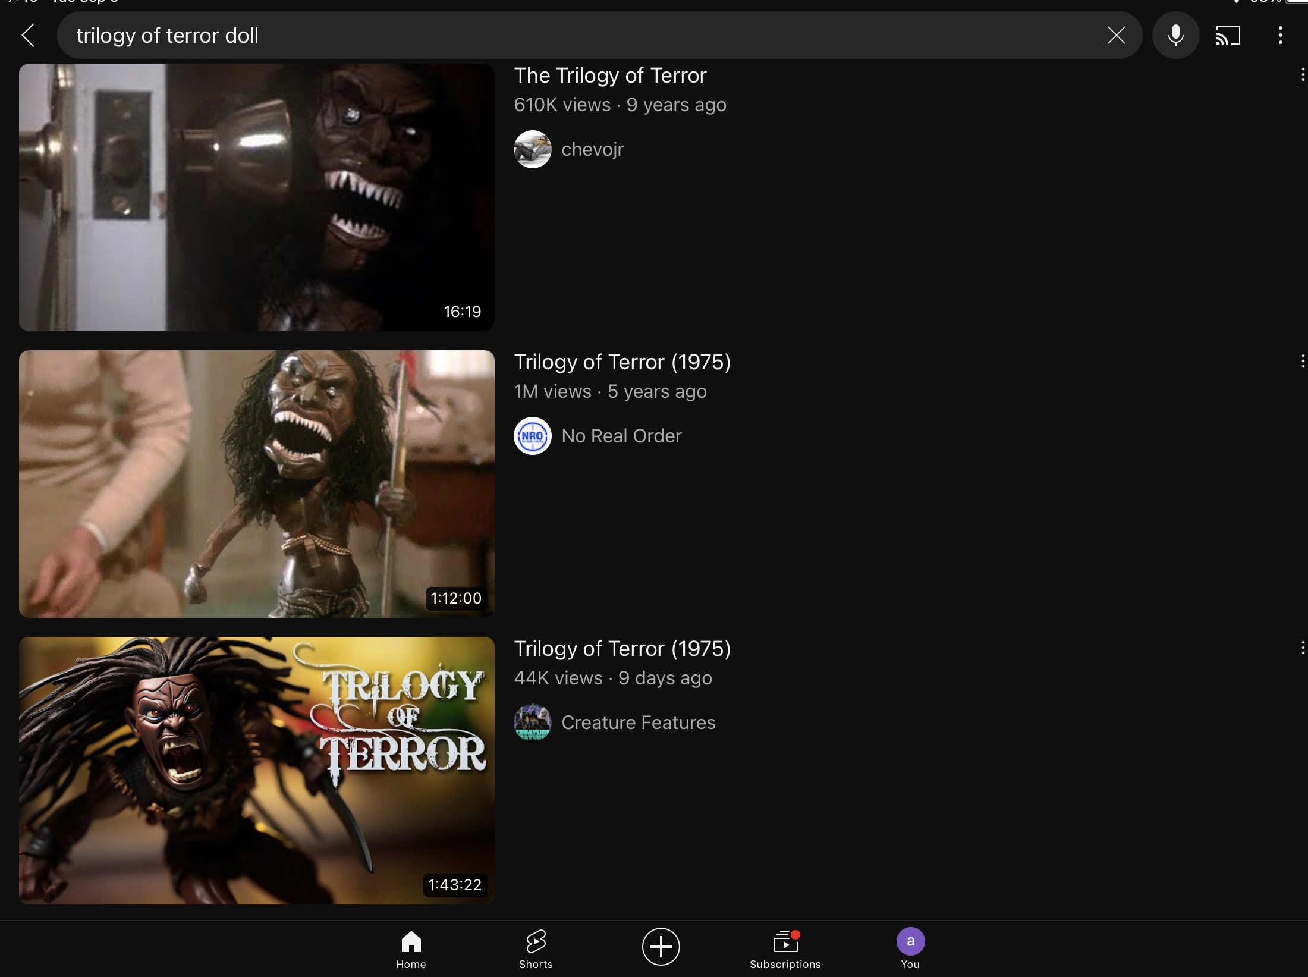Open the Cast to device icon

pos(1228,35)
